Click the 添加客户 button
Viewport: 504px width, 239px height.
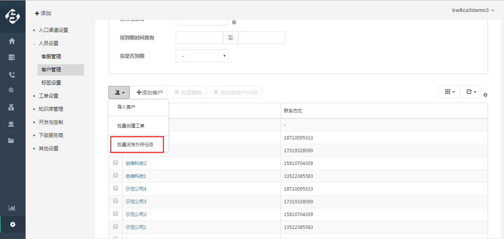point(149,92)
